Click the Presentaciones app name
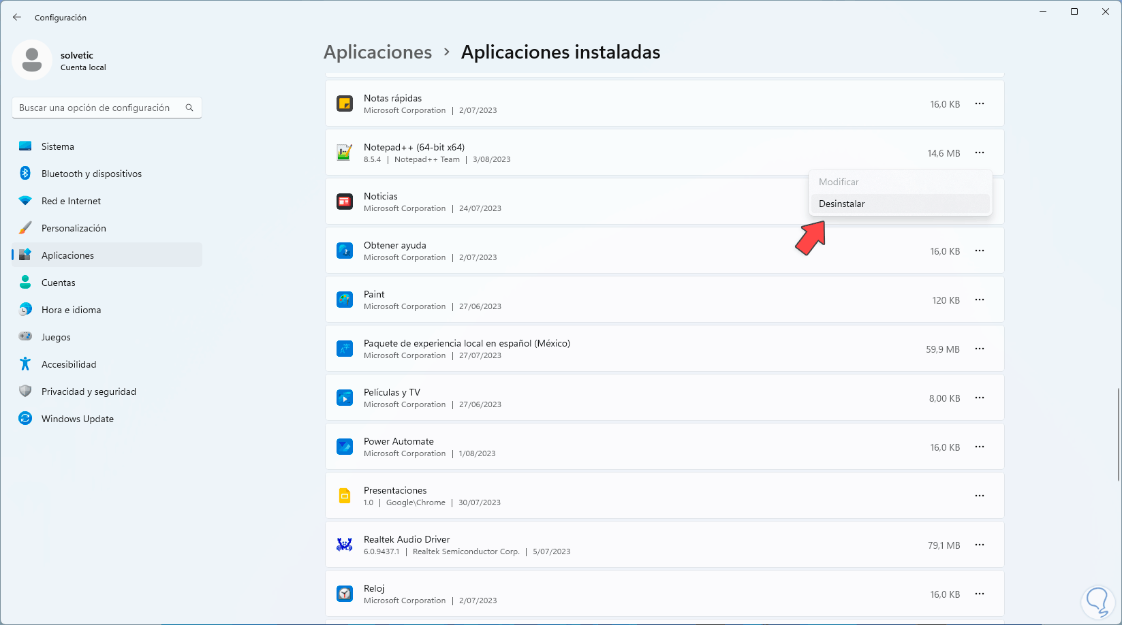The height and width of the screenshot is (625, 1122). point(395,490)
